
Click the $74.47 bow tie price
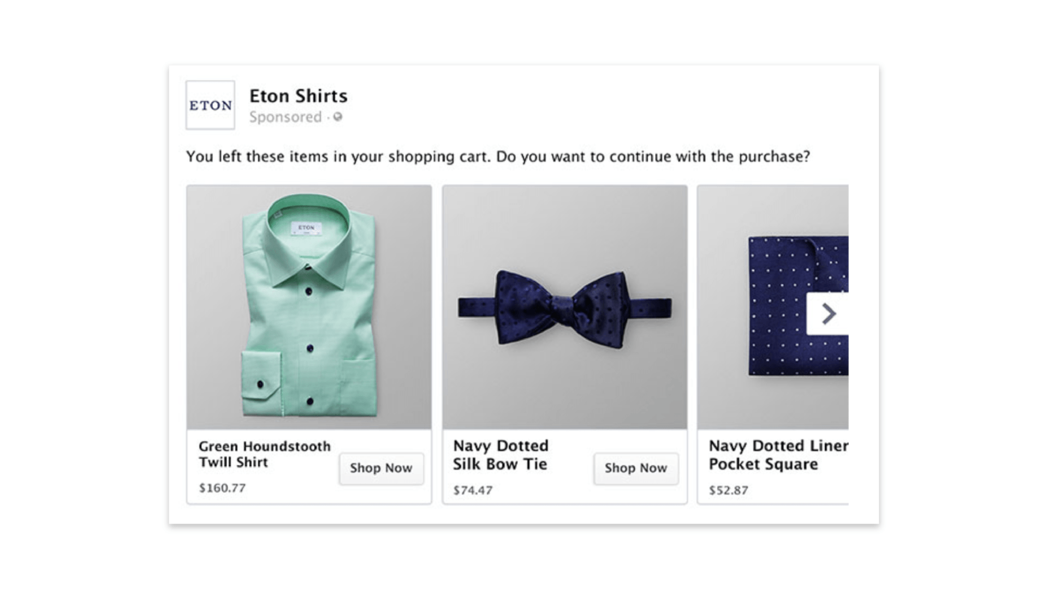click(473, 490)
